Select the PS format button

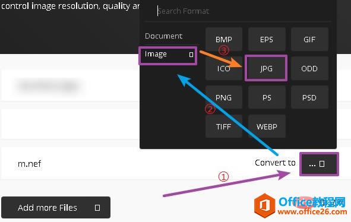[x=267, y=97]
